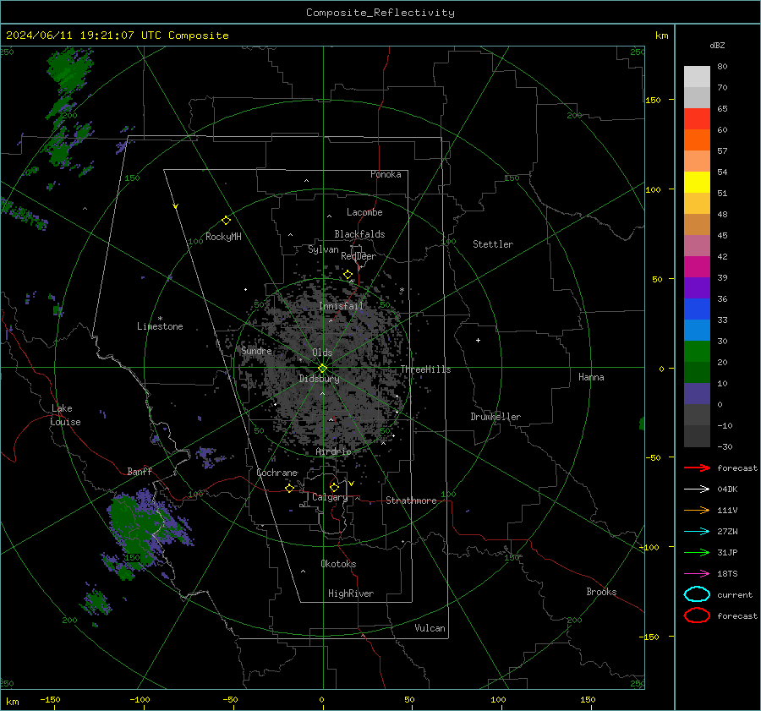This screenshot has width=761, height=711.
Task: Click the Calgary city label
Action: 330,497
